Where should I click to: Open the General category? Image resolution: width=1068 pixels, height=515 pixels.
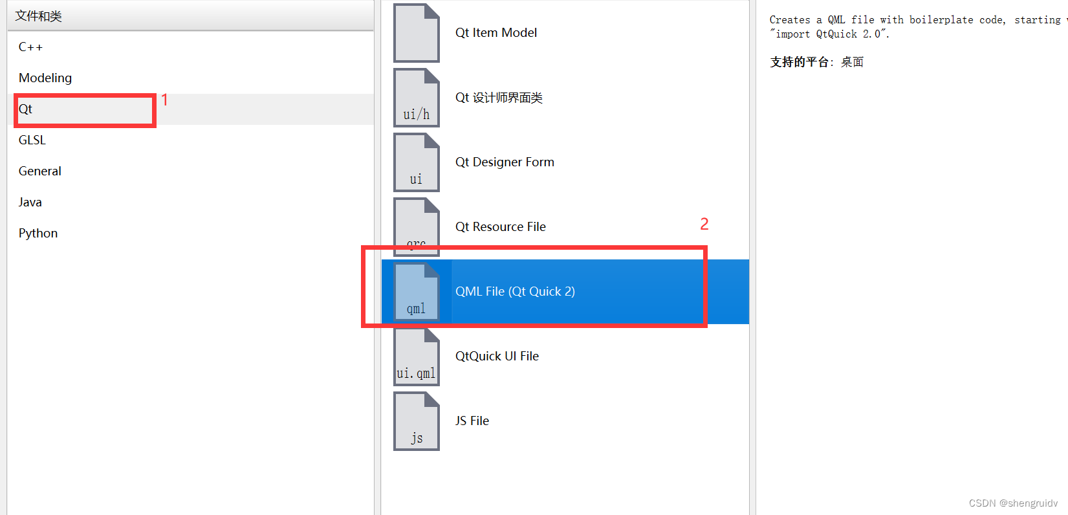coord(191,171)
